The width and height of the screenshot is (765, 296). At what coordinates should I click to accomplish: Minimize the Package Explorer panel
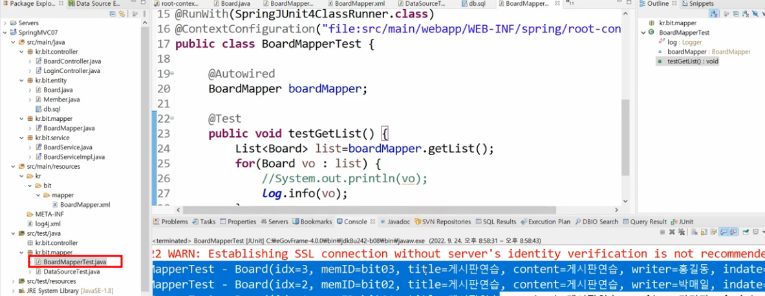point(134,1)
